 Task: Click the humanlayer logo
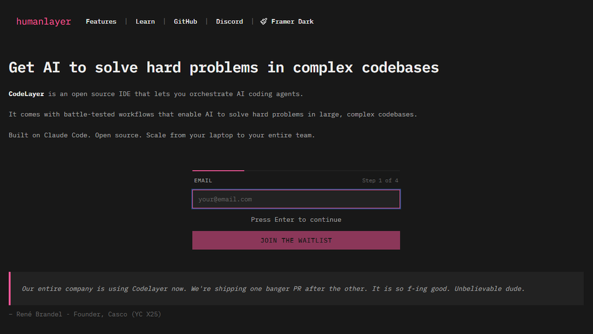[43, 21]
